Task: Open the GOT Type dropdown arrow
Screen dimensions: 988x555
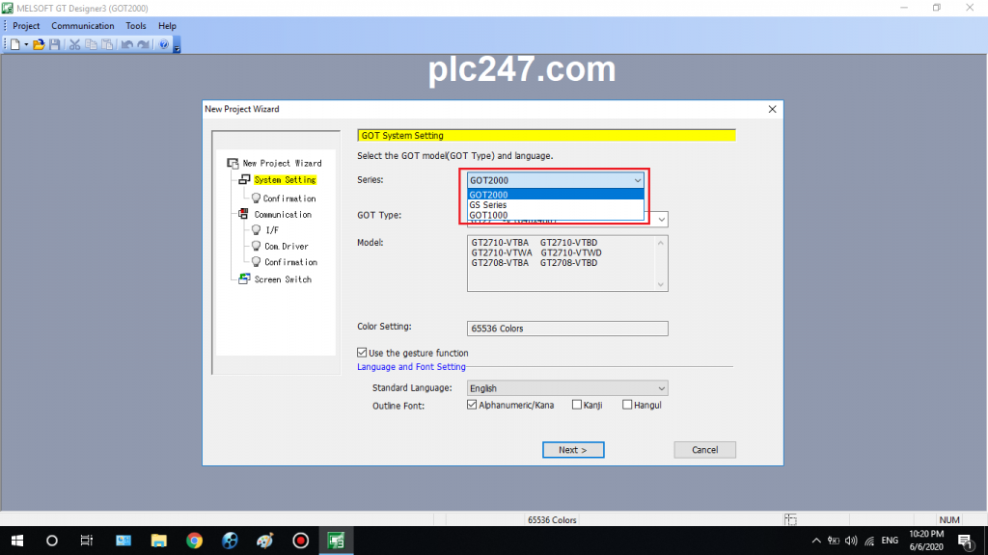Action: click(662, 220)
